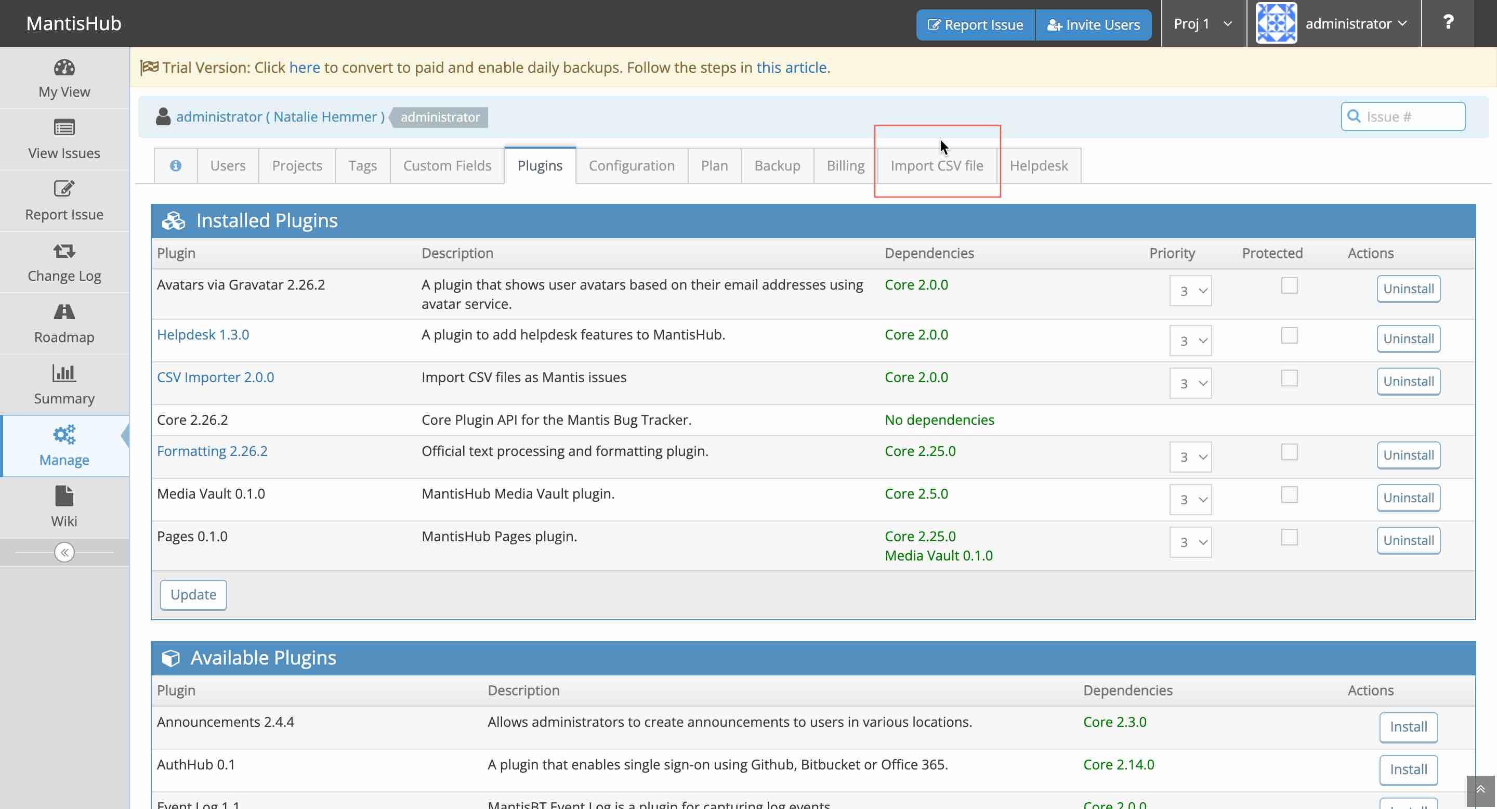Open priority dropdown for CSV Importer
The width and height of the screenshot is (1497, 809).
1190,383
